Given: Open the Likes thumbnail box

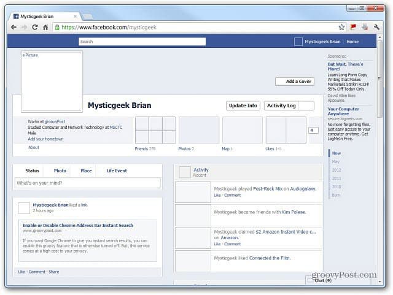Looking at the screenshot, I should click(286, 130).
